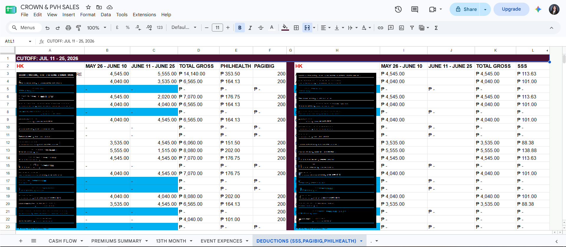Open the functions sigma menu
Image resolution: width=566 pixels, height=247 pixels.
(x=436, y=28)
